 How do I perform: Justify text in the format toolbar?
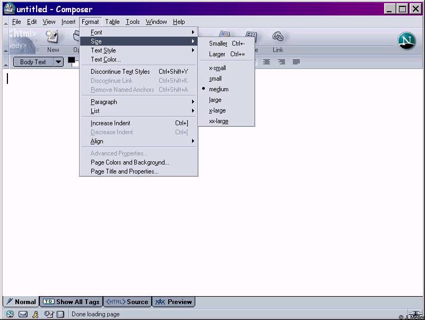296,62
